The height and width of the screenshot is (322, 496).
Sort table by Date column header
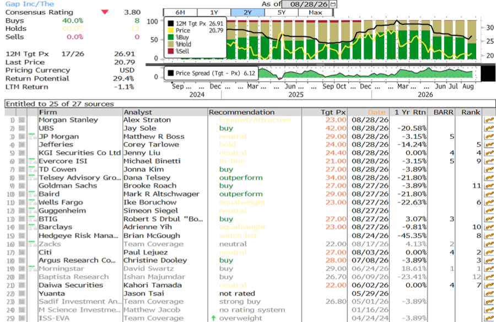tap(369, 112)
